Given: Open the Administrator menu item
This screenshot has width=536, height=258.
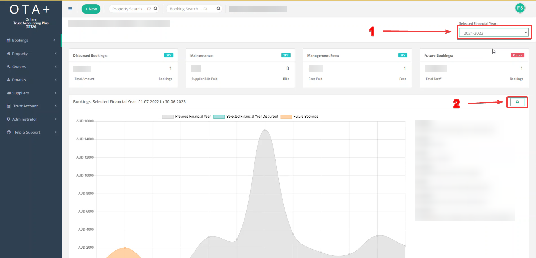Looking at the screenshot, I should point(24,119).
